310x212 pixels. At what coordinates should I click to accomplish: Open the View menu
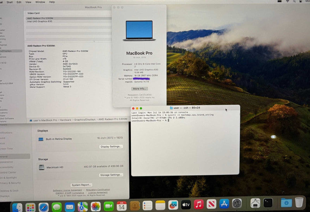28,2
